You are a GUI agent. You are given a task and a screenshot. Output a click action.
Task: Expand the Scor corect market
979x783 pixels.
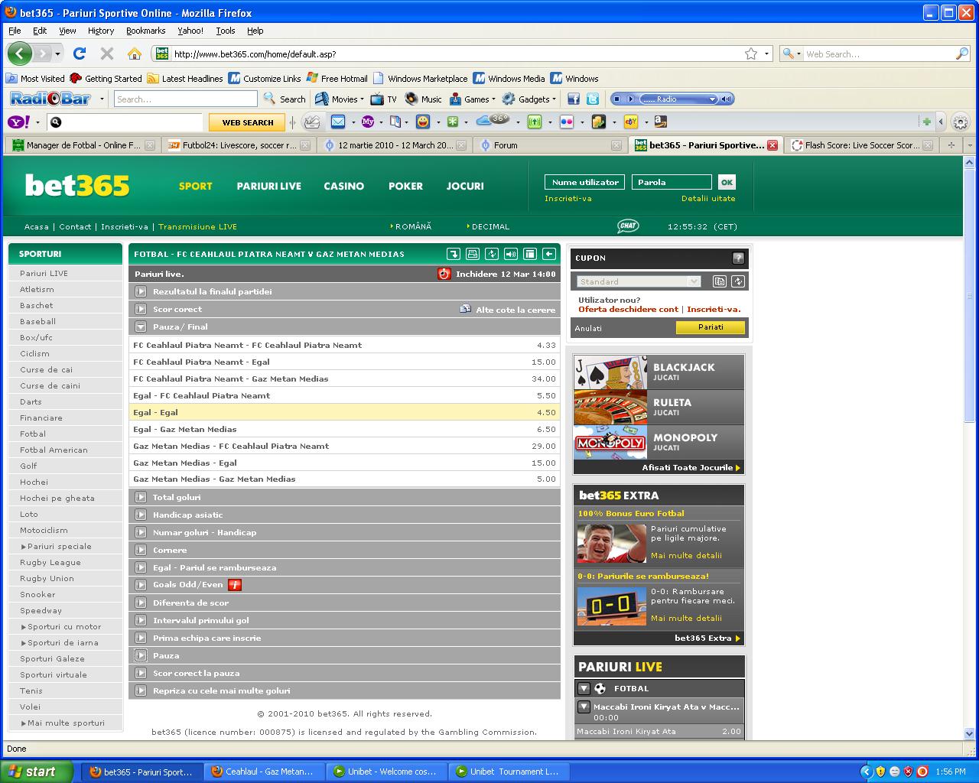coord(141,309)
